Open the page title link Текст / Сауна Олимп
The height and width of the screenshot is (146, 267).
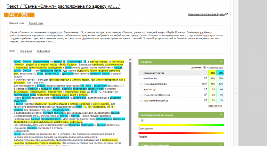64,6
